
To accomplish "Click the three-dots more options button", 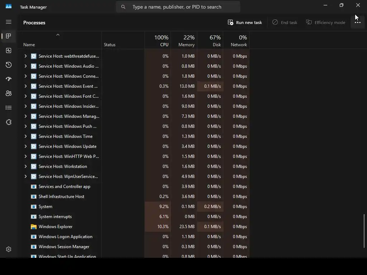I will pos(357,23).
